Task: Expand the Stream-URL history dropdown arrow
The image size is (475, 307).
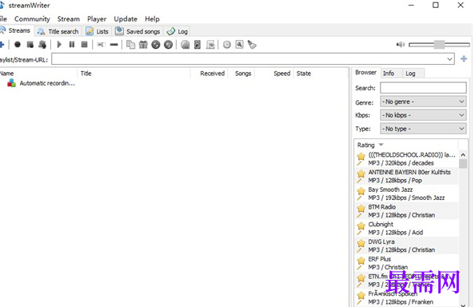Action: pyautogui.click(x=450, y=58)
